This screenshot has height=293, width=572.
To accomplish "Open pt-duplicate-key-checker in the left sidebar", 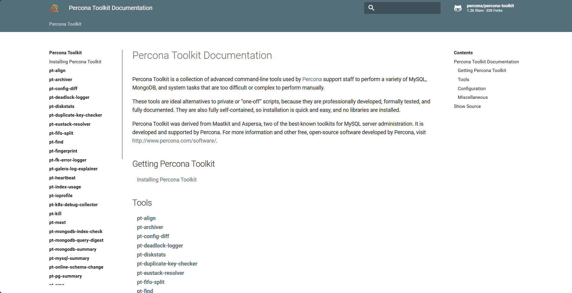I will pos(76,115).
